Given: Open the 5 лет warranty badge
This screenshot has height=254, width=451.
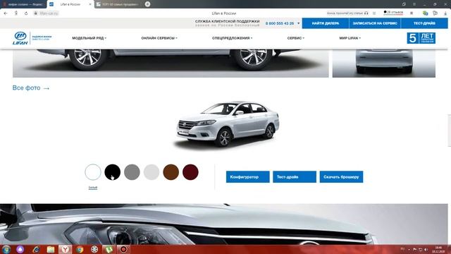Looking at the screenshot, I should pos(421,38).
